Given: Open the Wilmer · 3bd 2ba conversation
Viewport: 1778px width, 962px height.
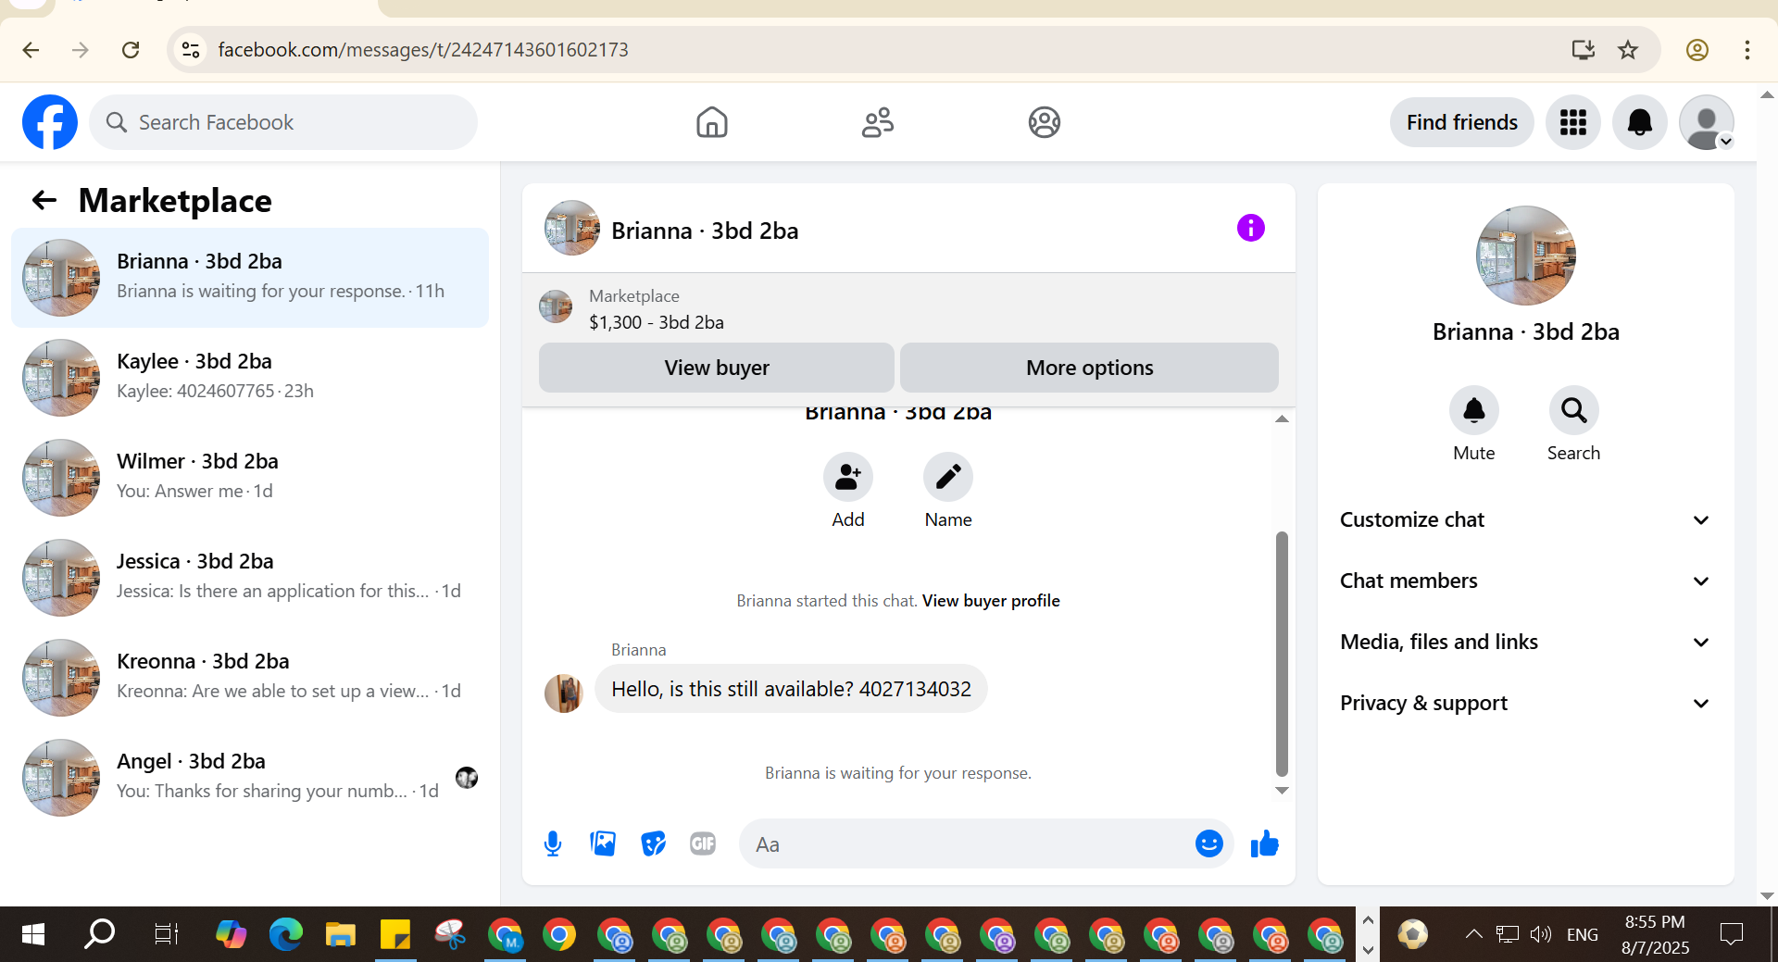Looking at the screenshot, I should [250, 477].
